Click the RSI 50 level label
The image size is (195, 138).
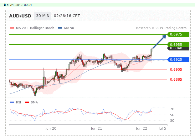[x=172, y=115]
